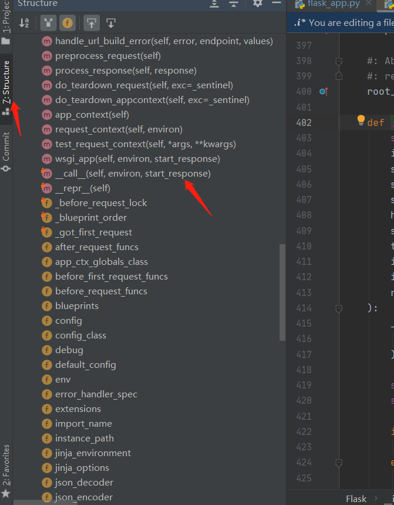The image size is (394, 505).
Task: Toggle Show Fields filter button
Action: tap(68, 23)
